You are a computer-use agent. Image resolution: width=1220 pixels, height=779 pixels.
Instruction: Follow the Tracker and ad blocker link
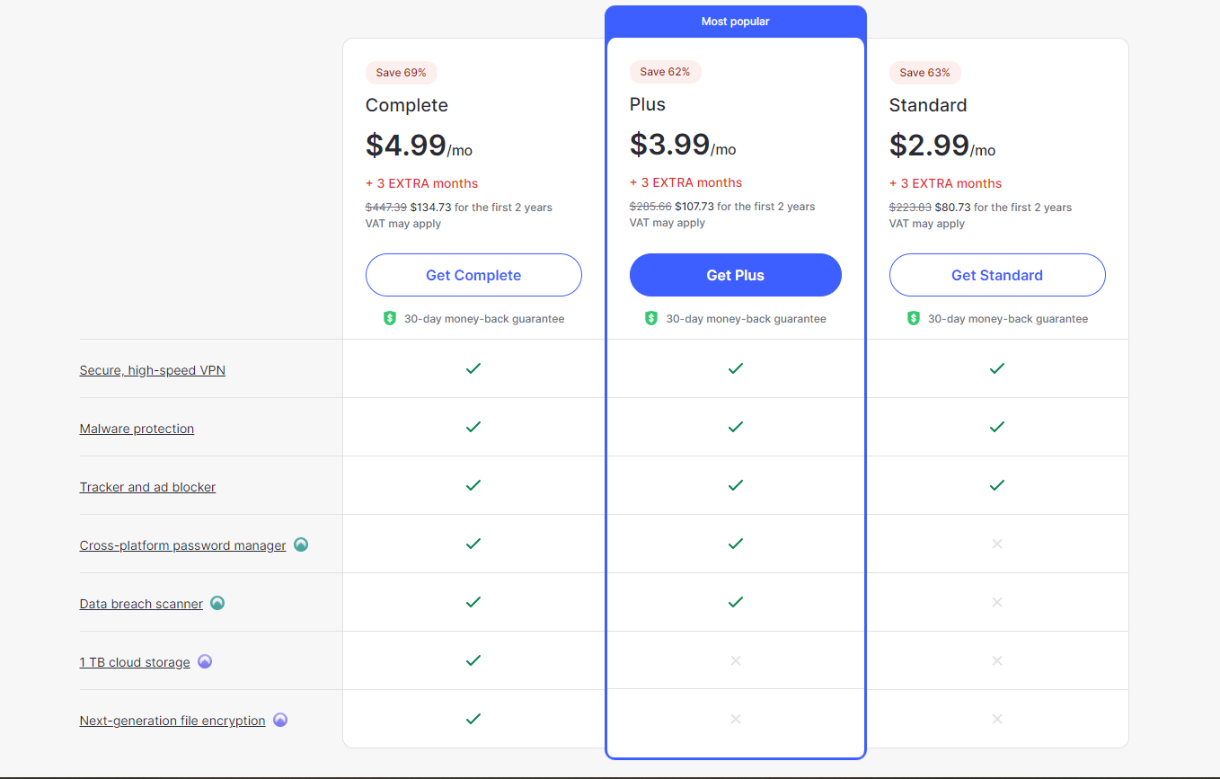(x=147, y=487)
